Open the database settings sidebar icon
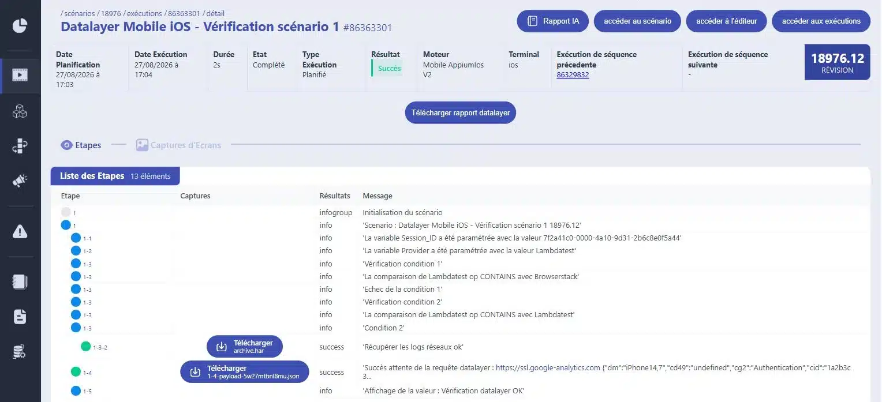 tap(20, 351)
